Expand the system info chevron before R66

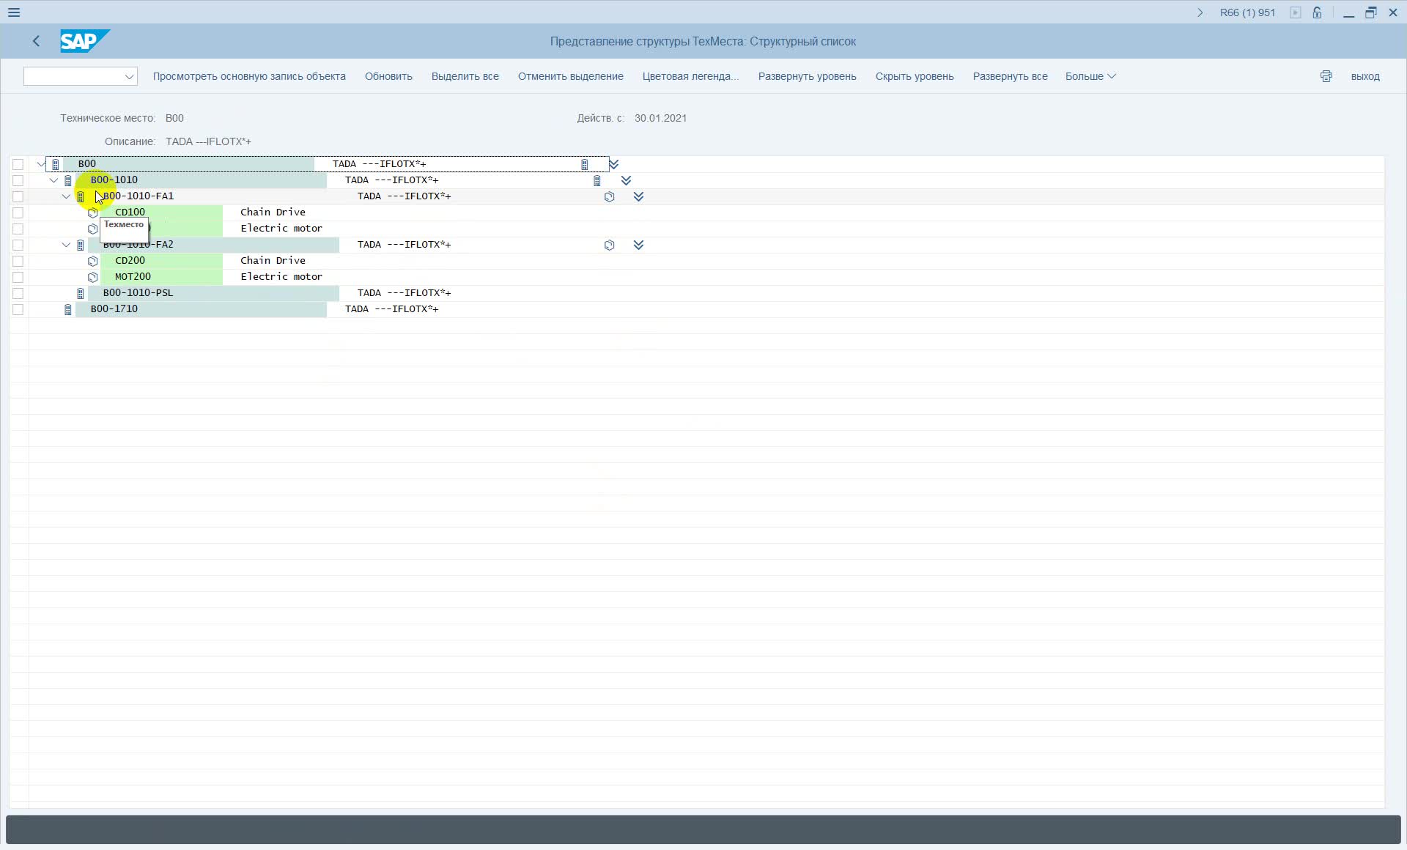[1200, 12]
